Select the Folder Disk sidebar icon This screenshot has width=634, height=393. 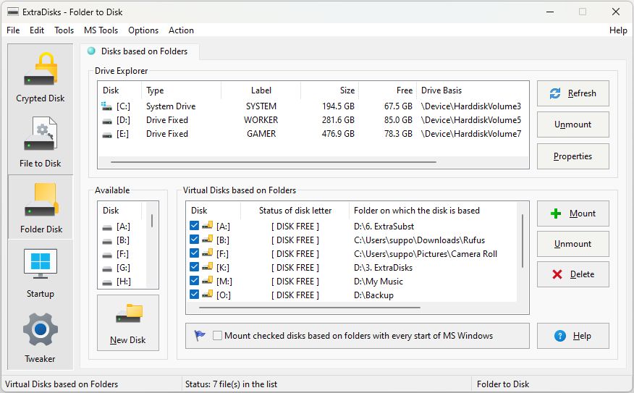(41, 207)
